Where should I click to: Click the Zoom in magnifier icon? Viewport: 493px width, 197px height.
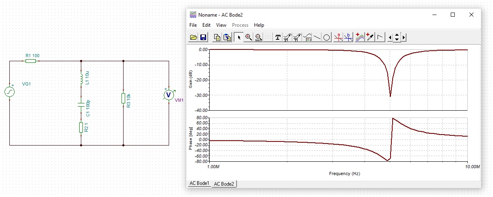(248, 38)
